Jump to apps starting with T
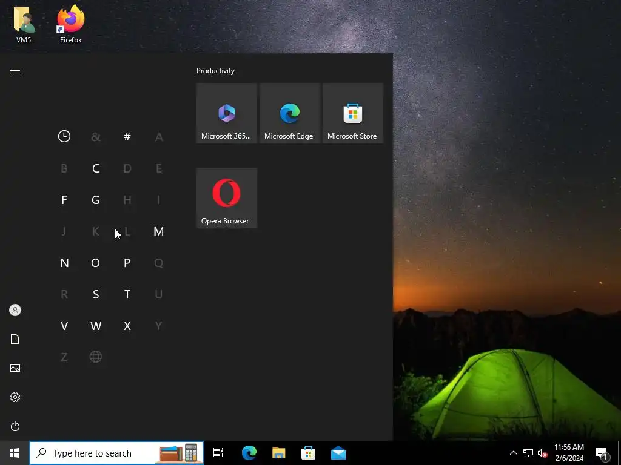The height and width of the screenshot is (465, 621). pyautogui.click(x=127, y=295)
